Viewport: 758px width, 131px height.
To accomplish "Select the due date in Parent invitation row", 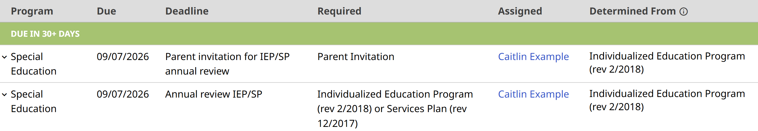I will coord(123,56).
